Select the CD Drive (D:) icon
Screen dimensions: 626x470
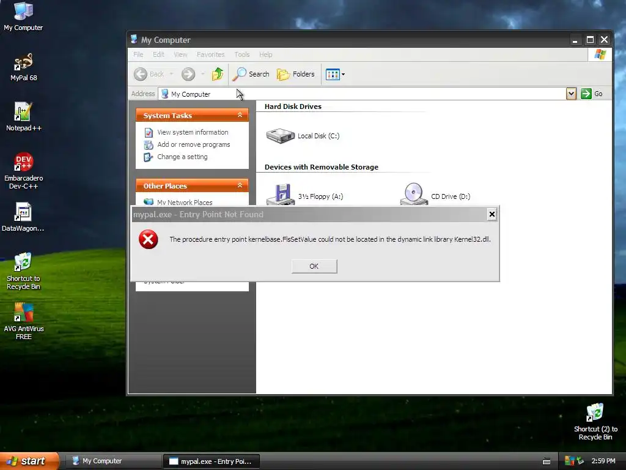[x=435, y=195]
